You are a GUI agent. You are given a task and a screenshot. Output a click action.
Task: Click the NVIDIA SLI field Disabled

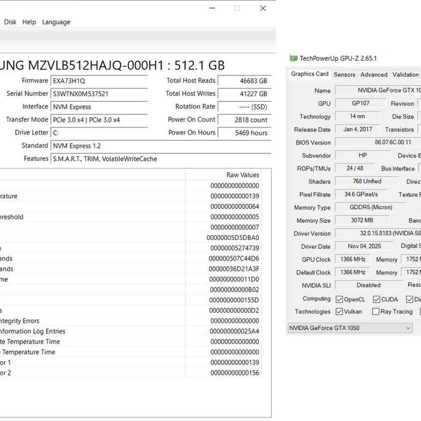click(369, 285)
